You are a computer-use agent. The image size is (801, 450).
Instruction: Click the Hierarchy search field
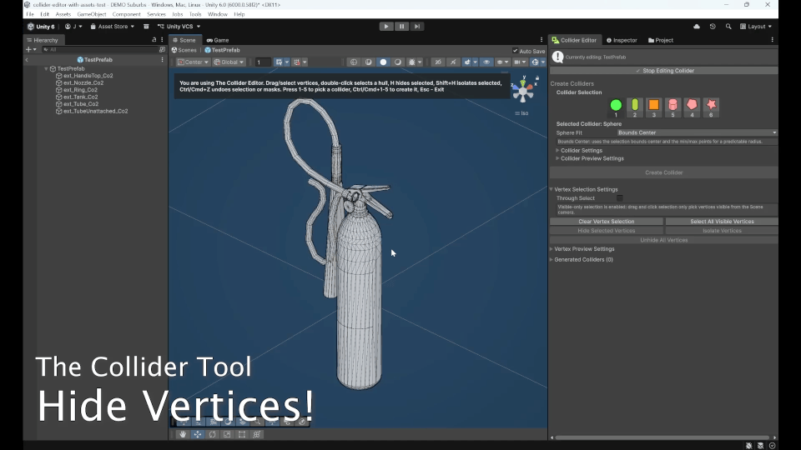tap(99, 49)
